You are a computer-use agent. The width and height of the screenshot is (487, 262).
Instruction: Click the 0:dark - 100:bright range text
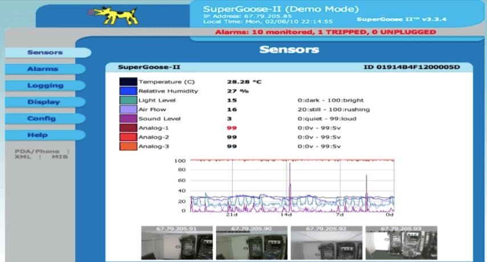coord(331,100)
